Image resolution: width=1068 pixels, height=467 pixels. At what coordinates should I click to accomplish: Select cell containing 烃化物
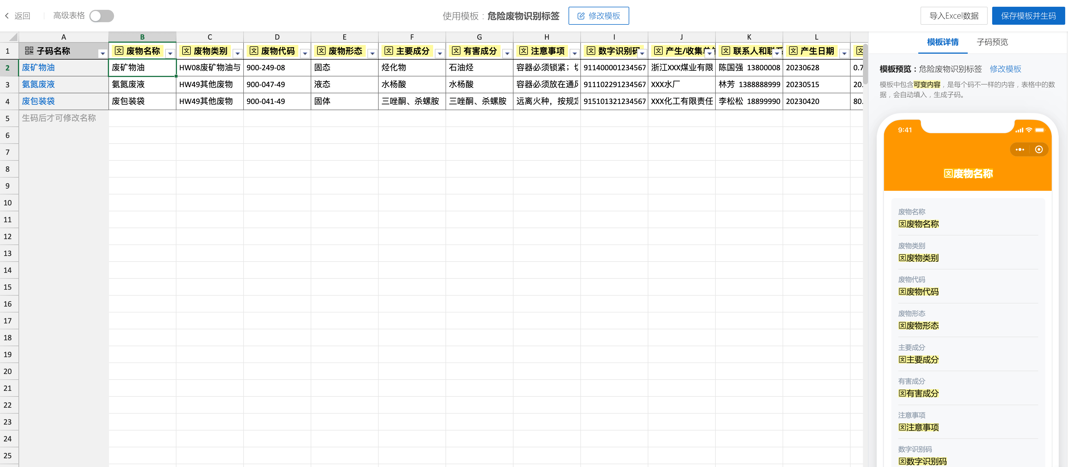pos(412,68)
